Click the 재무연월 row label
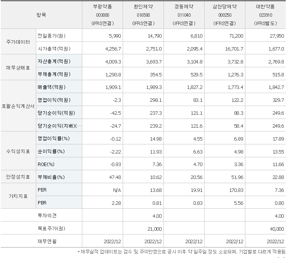 pyautogui.click(x=47, y=241)
